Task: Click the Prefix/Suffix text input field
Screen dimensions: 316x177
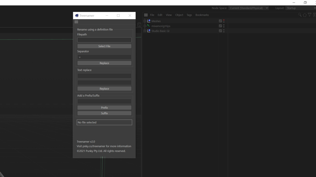Action: click(104, 101)
